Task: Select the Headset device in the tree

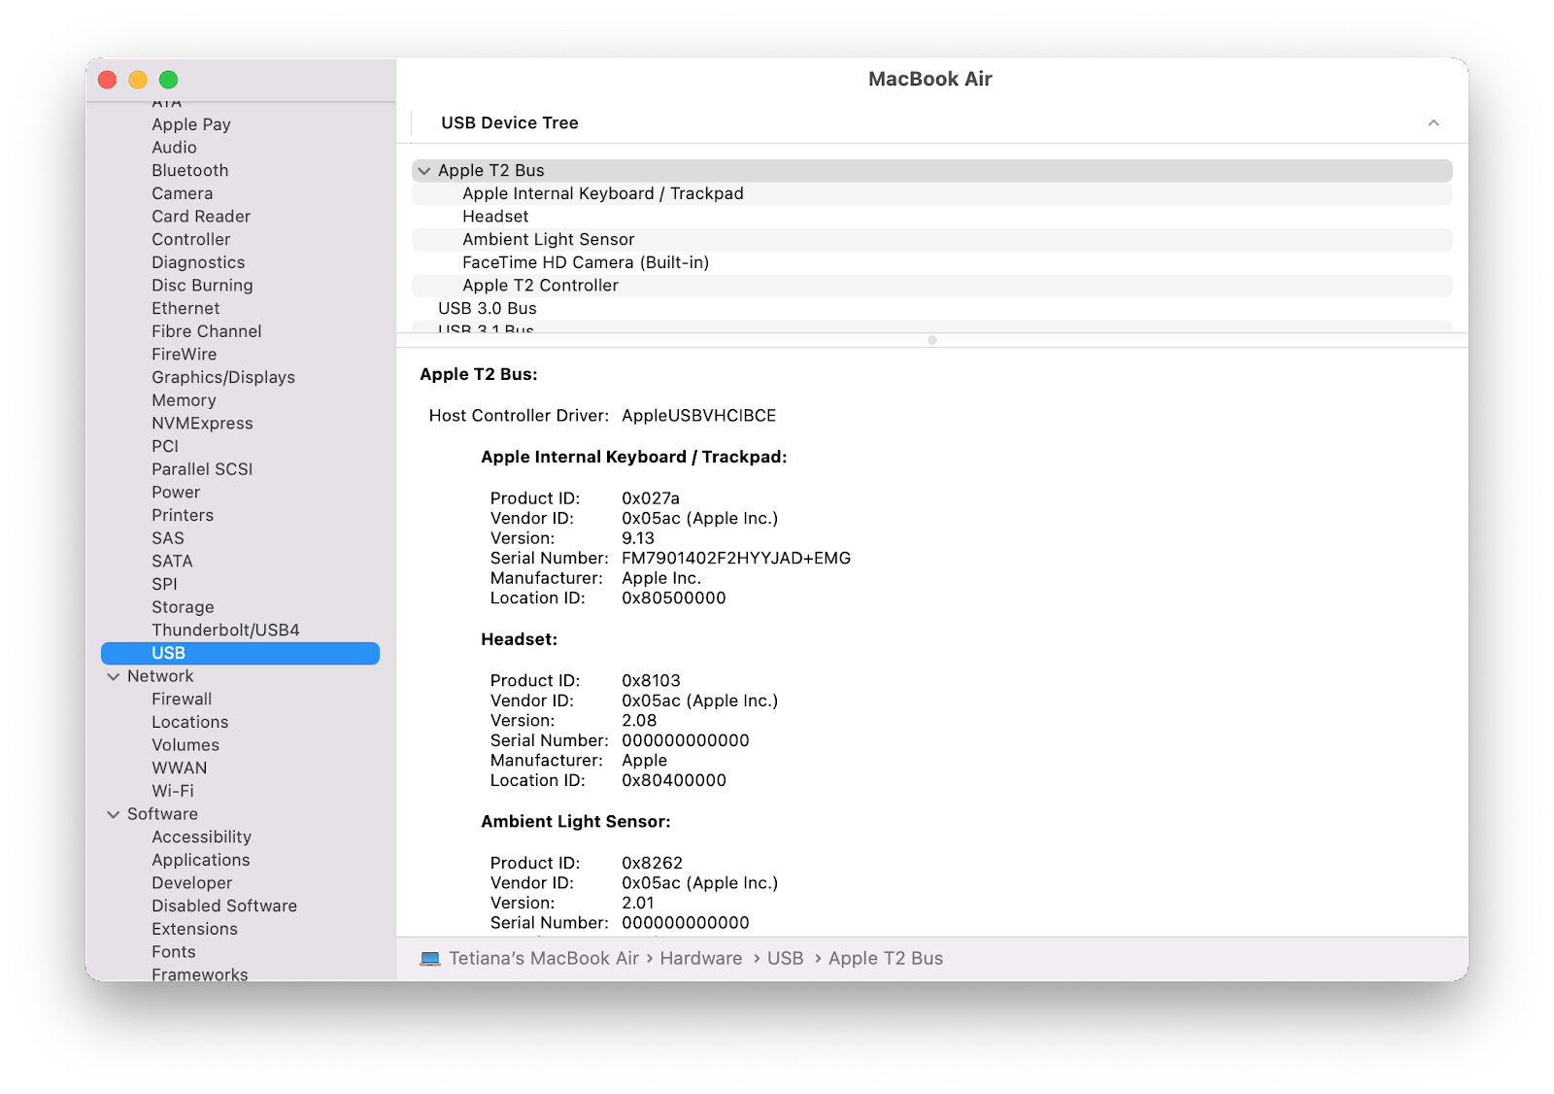Action: tap(495, 216)
